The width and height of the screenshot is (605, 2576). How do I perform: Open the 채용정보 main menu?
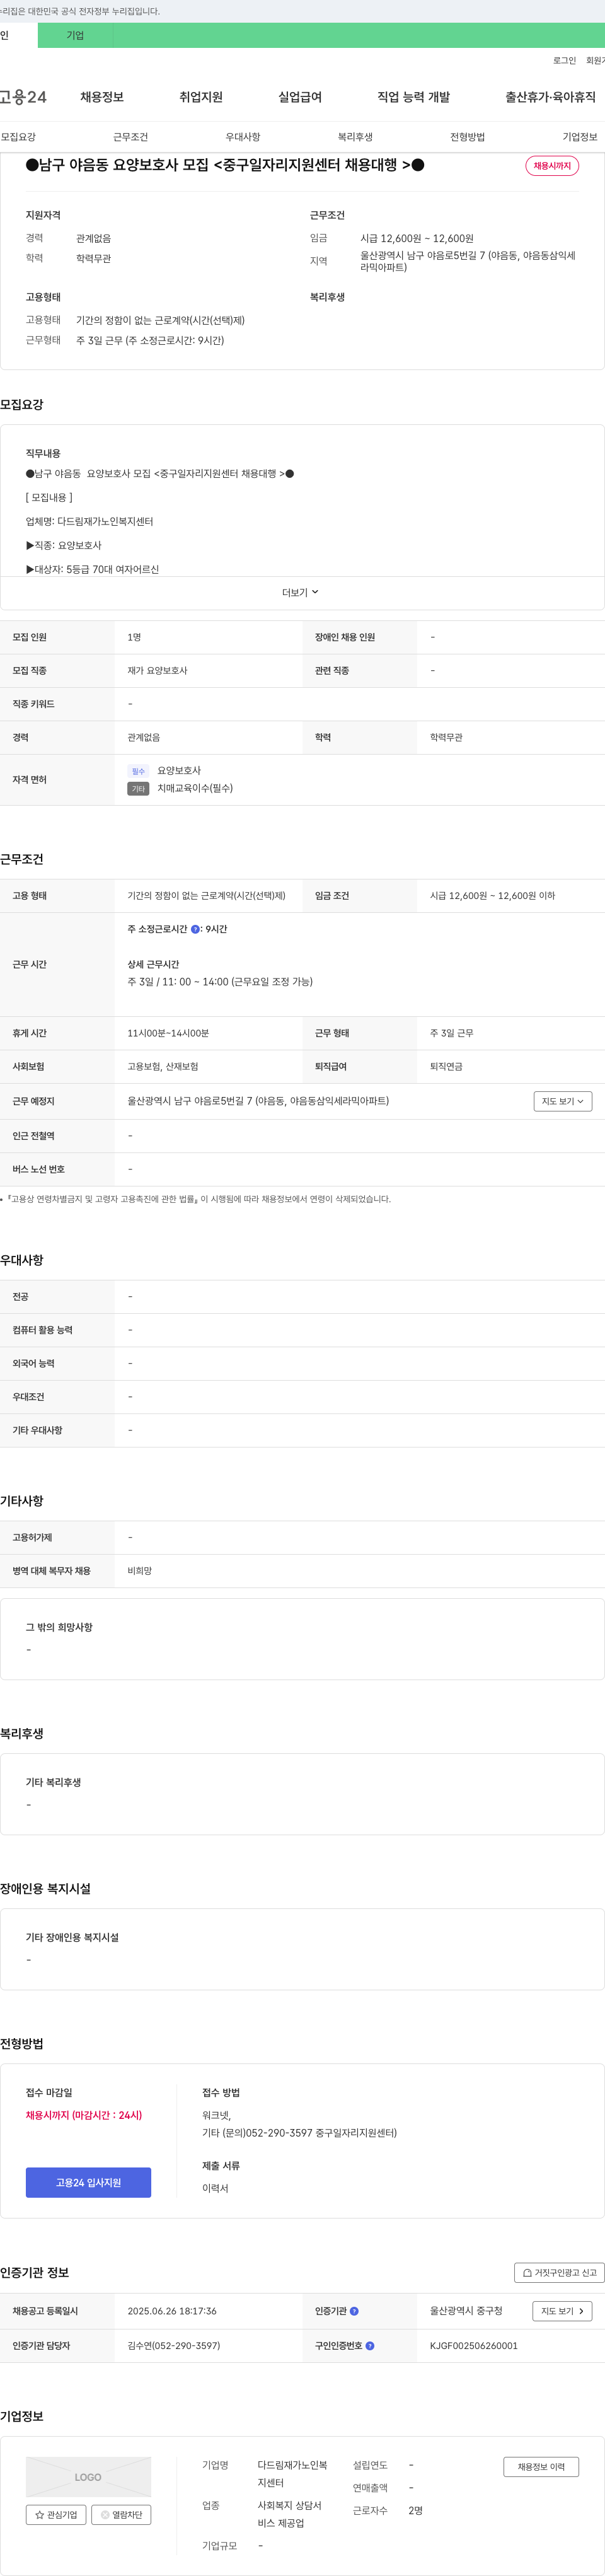click(102, 97)
